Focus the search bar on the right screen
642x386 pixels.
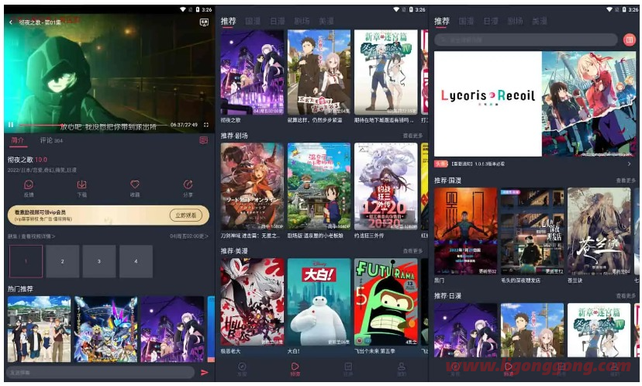click(526, 40)
